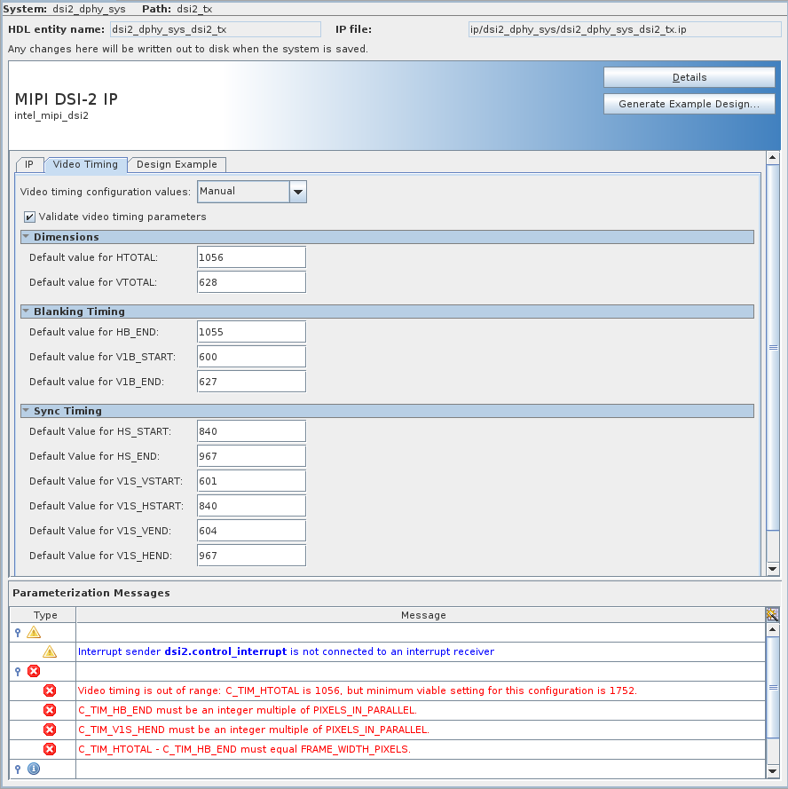The height and width of the screenshot is (789, 788).
Task: Open the Design Example tab
Action: tap(177, 164)
